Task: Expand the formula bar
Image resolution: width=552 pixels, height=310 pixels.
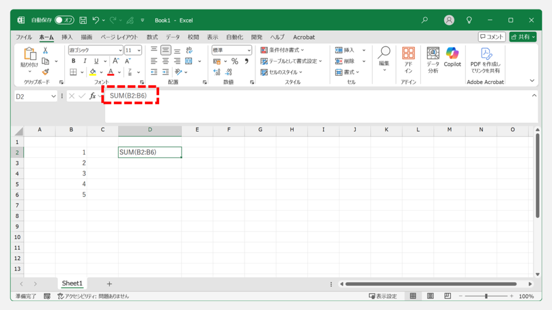Action: click(534, 96)
